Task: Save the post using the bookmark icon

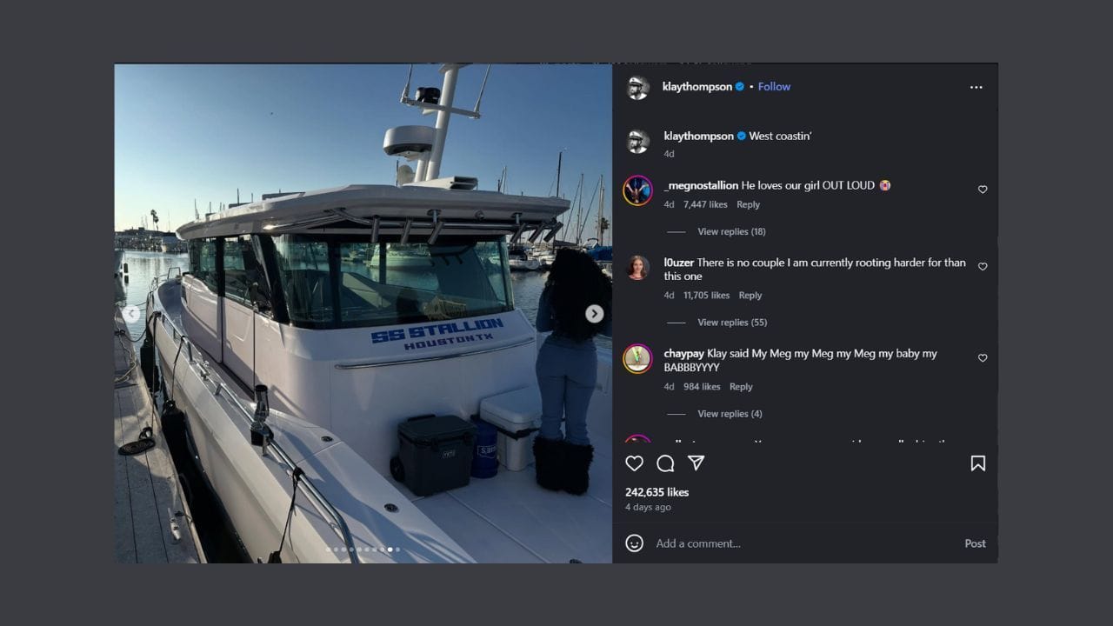Action: 977,463
